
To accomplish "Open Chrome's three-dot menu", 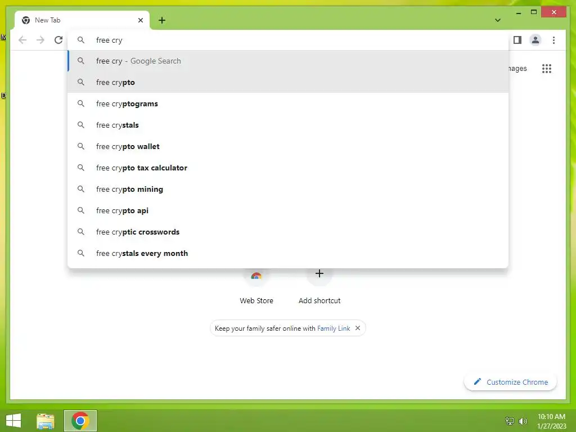I will (x=553, y=40).
